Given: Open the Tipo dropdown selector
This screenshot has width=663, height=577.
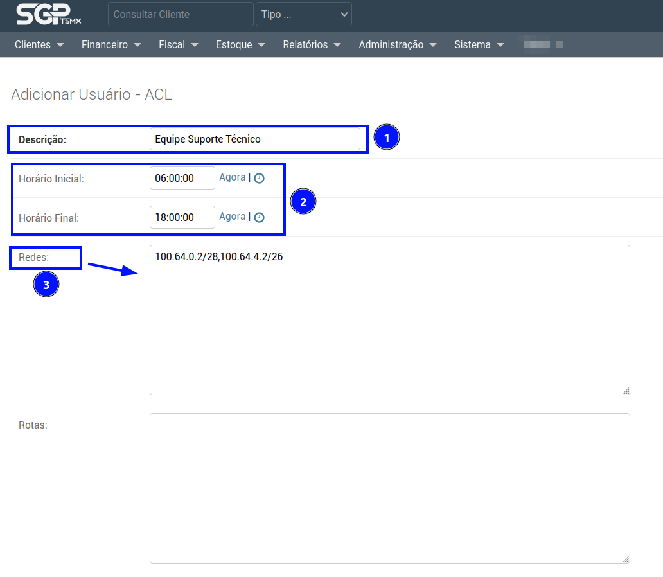Looking at the screenshot, I should tap(303, 14).
